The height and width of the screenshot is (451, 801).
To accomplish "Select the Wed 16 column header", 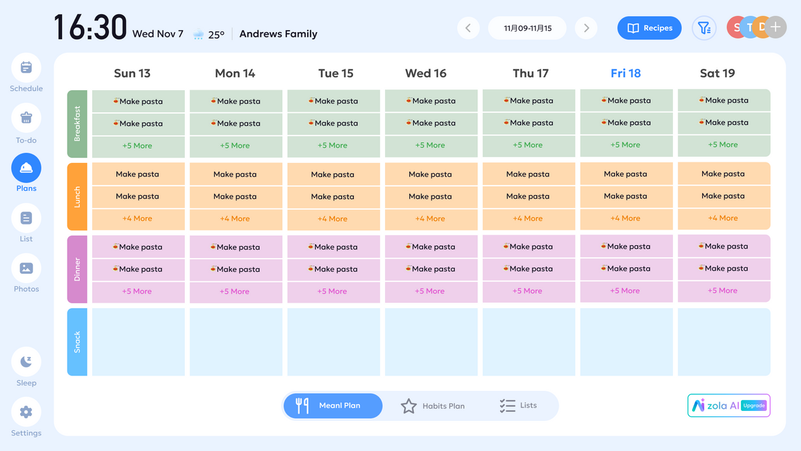I will click(426, 73).
